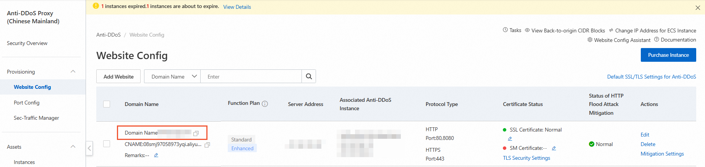Select the Standard function plan tag

click(241, 140)
